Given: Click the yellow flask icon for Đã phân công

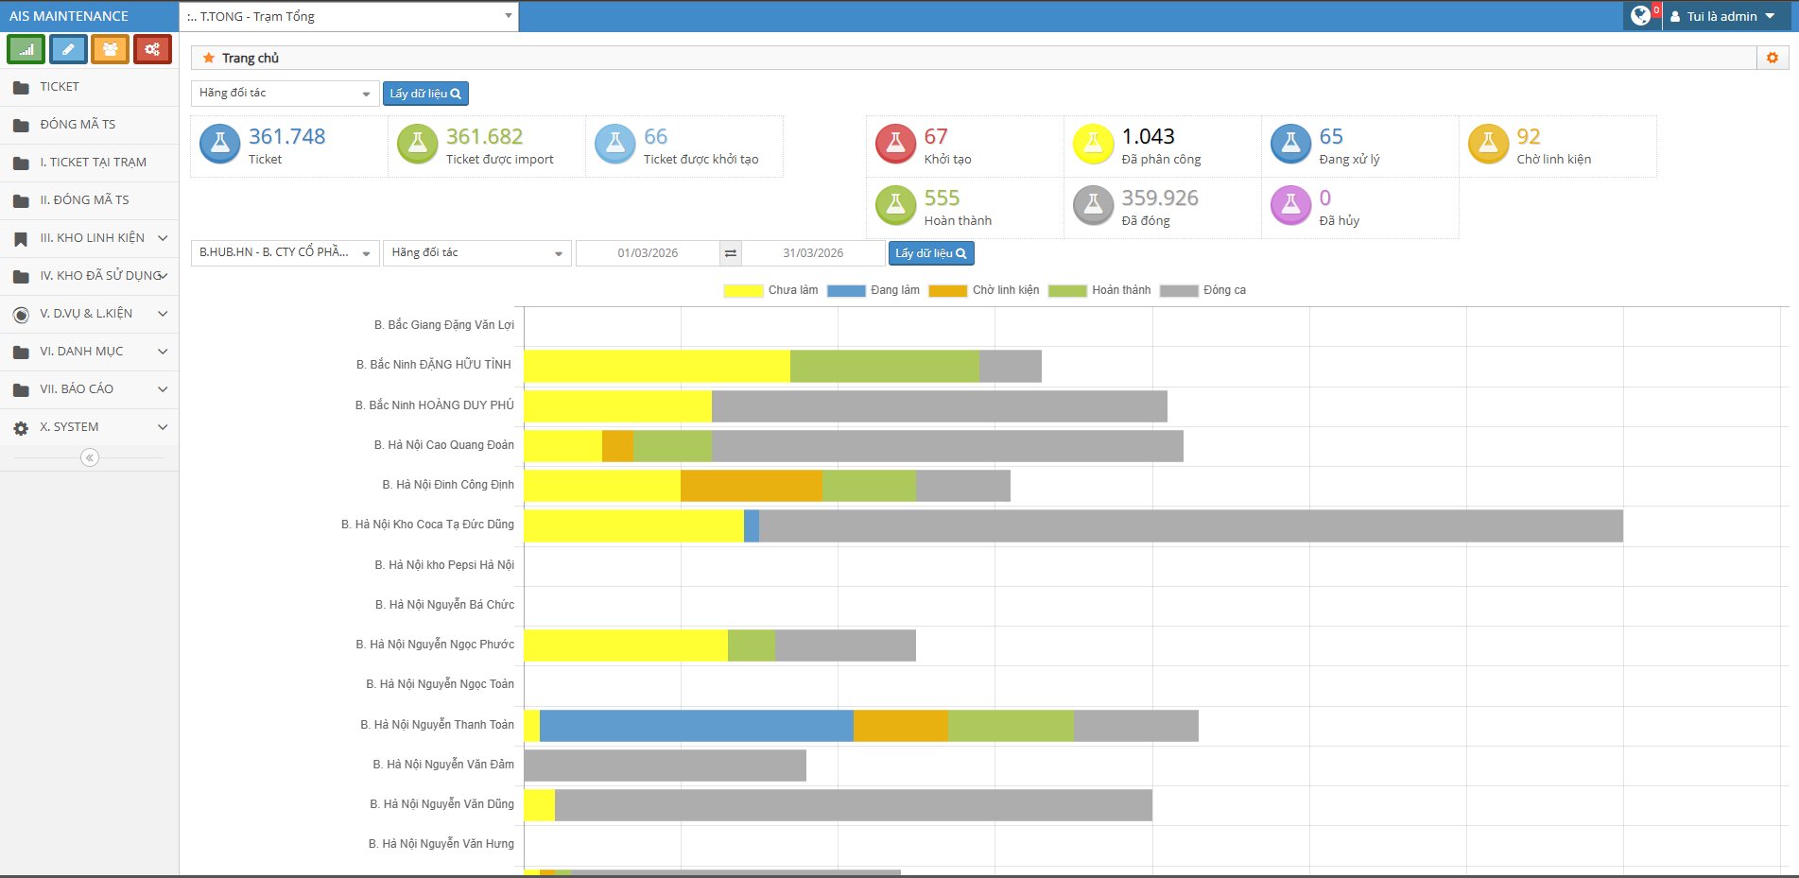Looking at the screenshot, I should click(x=1093, y=145).
